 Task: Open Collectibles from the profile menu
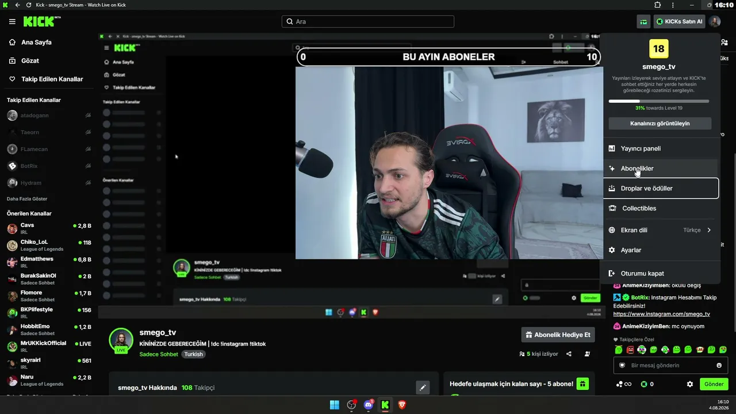(x=661, y=208)
